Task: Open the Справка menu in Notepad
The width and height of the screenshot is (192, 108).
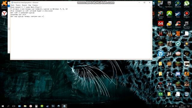Action: [x=35, y=5]
